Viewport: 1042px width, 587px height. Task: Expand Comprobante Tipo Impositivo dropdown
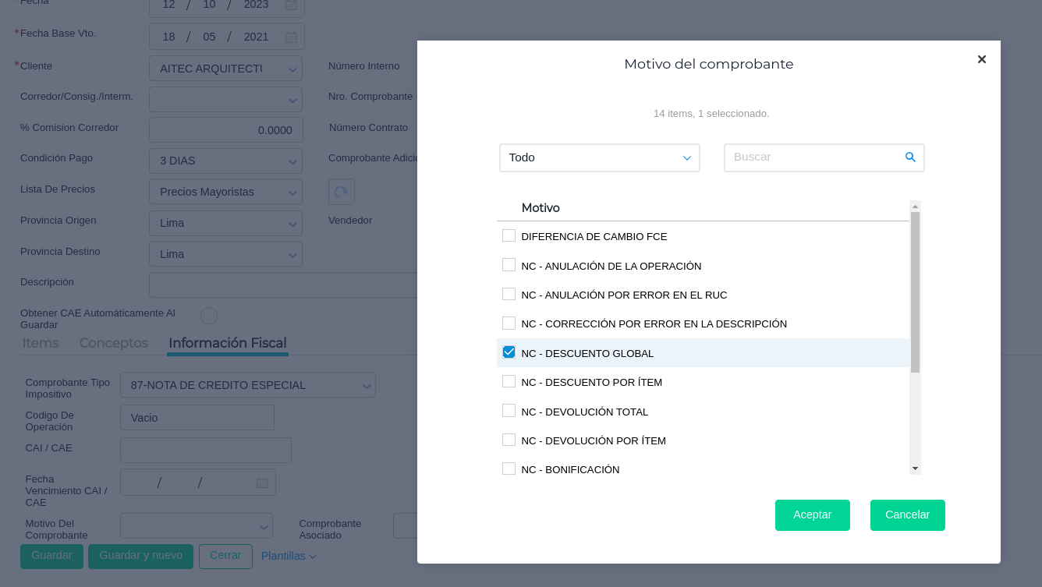(247, 385)
